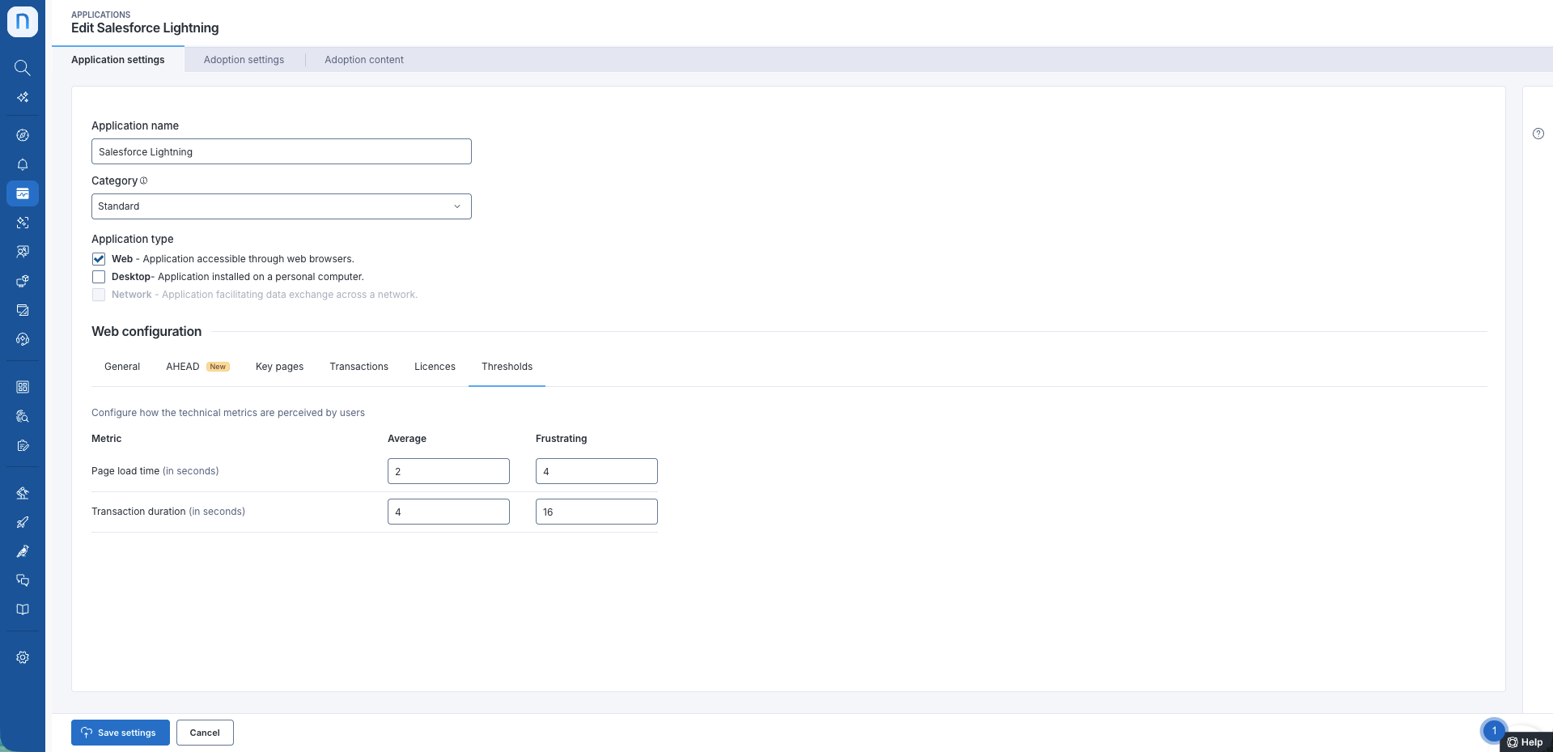Switch to the Adoption settings tab
The image size is (1553, 752).
tap(244, 60)
